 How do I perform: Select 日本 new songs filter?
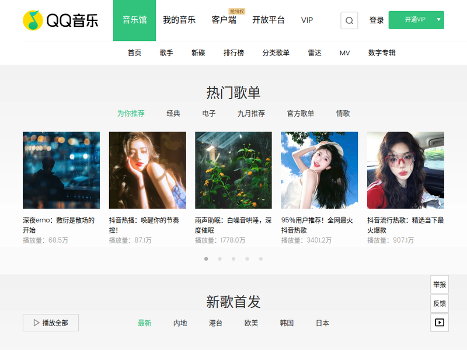[323, 323]
